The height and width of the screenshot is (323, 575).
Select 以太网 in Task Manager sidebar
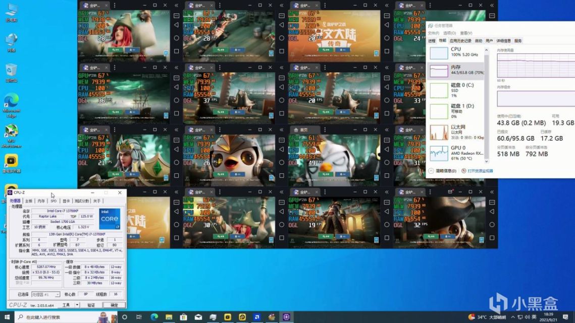pyautogui.click(x=456, y=132)
